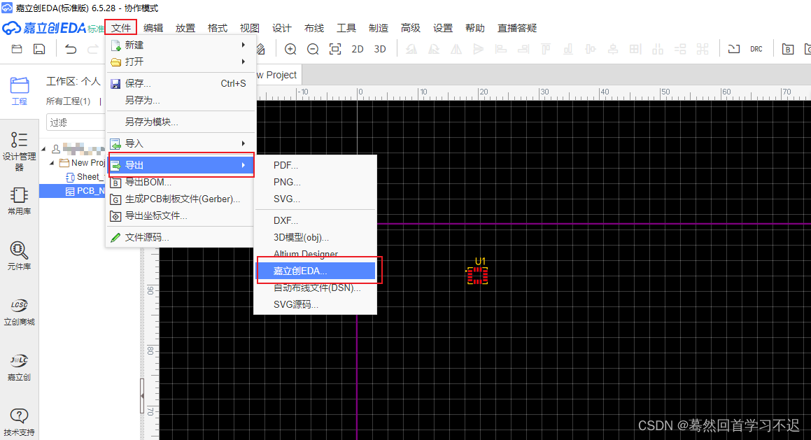Click the zoom out magnifier icon
Screen dimensions: 811x440
(313, 49)
